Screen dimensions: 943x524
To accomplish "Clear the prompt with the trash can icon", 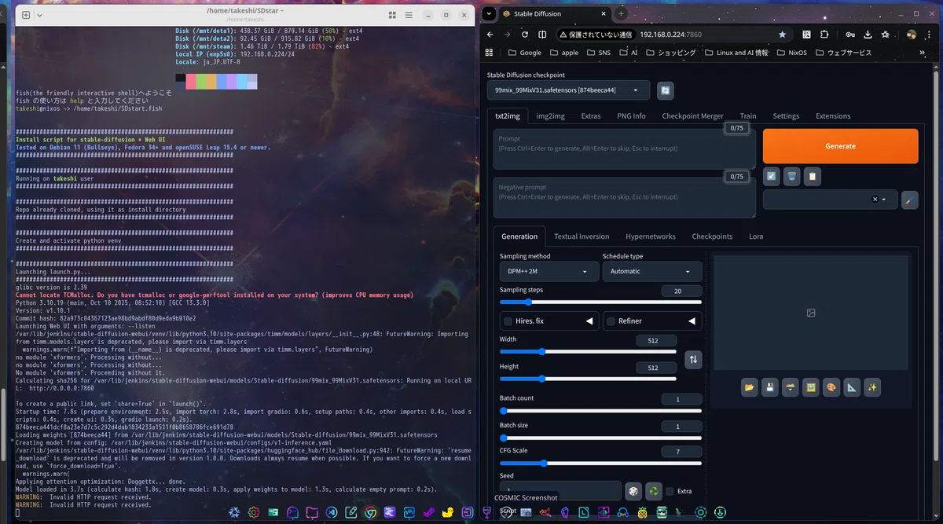I will click(792, 177).
